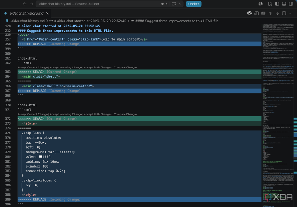Viewport: 297px width, 207px height.
Task: Compare Changes above line 372
Action: [x=126, y=114]
